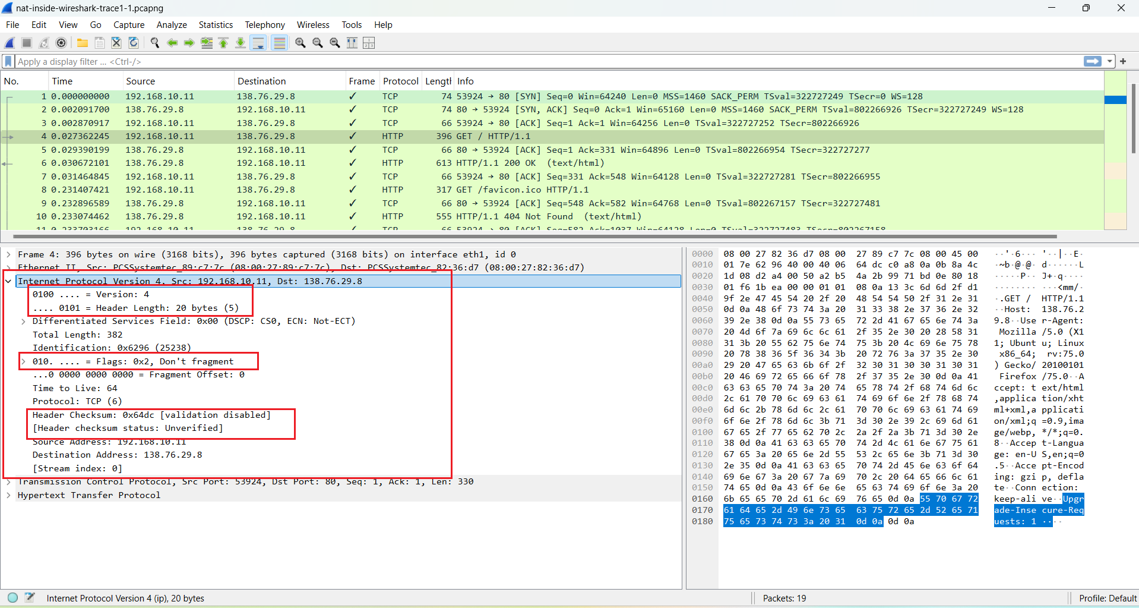Open the Capture menu
Viewport: 1139px width, 608px height.
129,25
